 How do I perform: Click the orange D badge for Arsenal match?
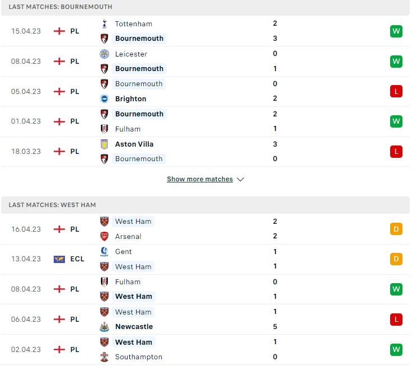pos(396,229)
